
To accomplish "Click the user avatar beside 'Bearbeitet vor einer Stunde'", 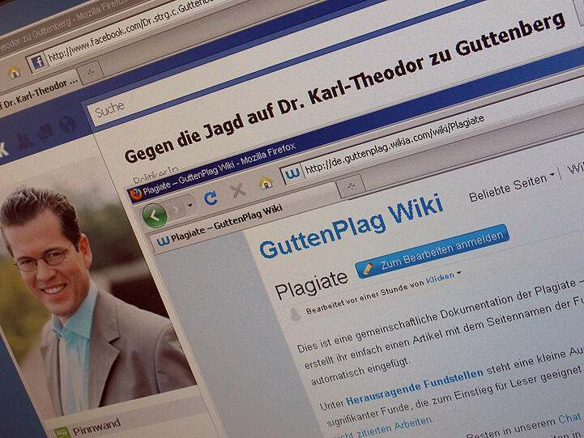I will pyautogui.click(x=295, y=314).
